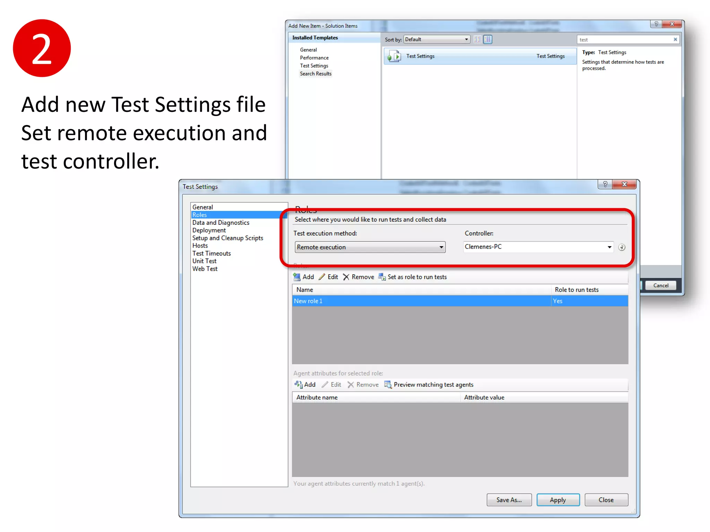710x532 pixels.
Task: Close the Test Settings dialog with X
Action: [x=624, y=184]
